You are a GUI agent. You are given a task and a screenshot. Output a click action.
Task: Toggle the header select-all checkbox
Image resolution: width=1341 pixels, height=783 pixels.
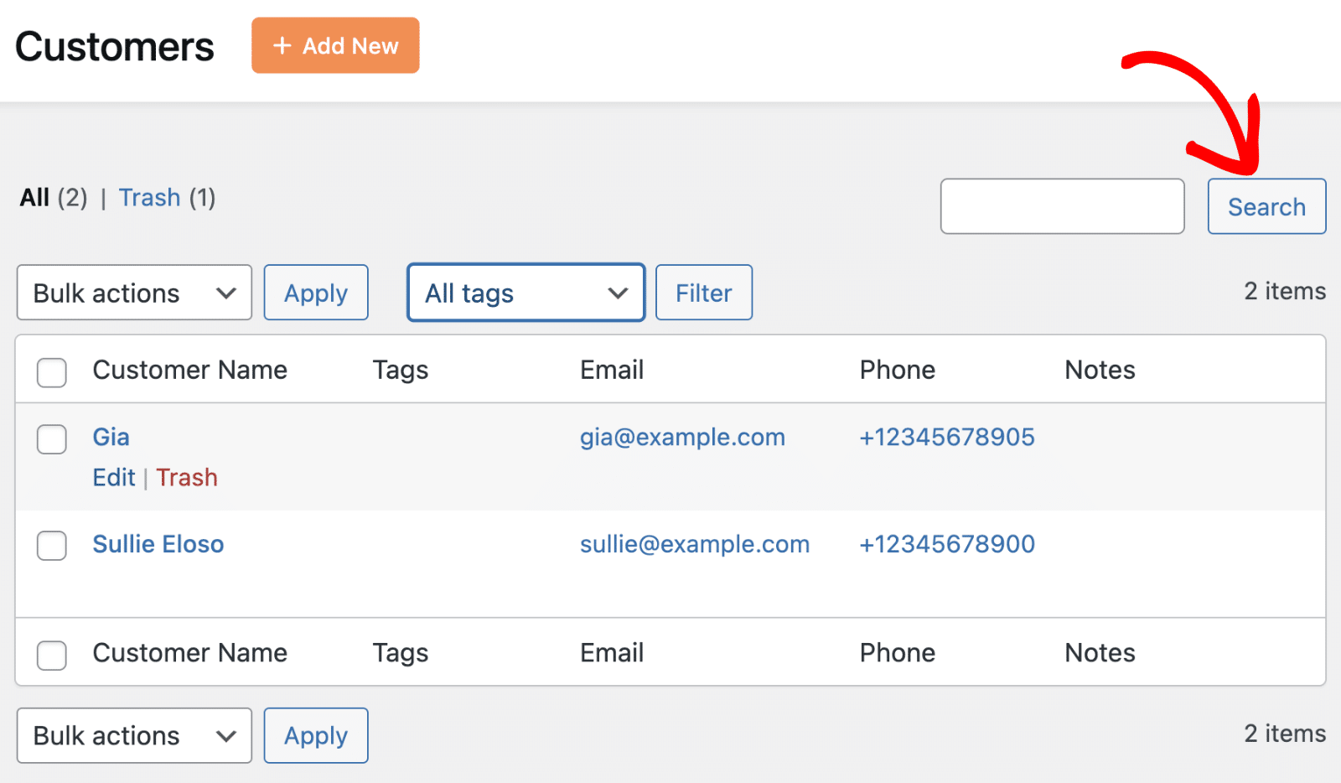[x=52, y=372]
